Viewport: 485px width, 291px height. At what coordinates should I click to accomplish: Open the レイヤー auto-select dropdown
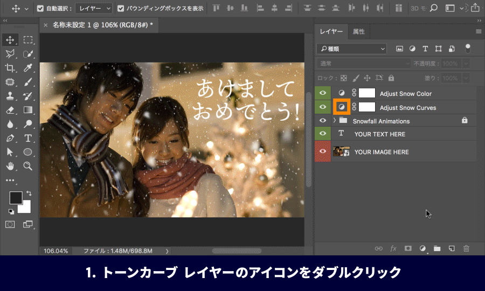93,9
